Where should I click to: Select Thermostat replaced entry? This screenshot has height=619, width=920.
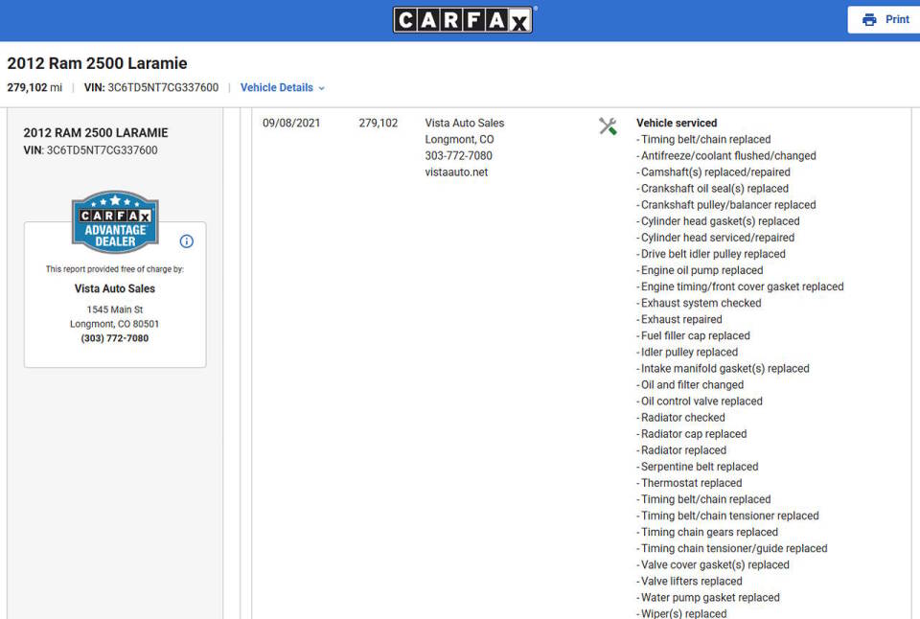tap(689, 484)
